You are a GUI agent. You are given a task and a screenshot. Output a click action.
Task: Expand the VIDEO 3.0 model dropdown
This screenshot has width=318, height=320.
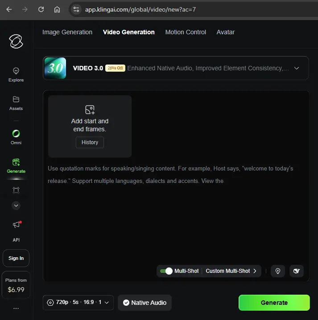click(176, 68)
